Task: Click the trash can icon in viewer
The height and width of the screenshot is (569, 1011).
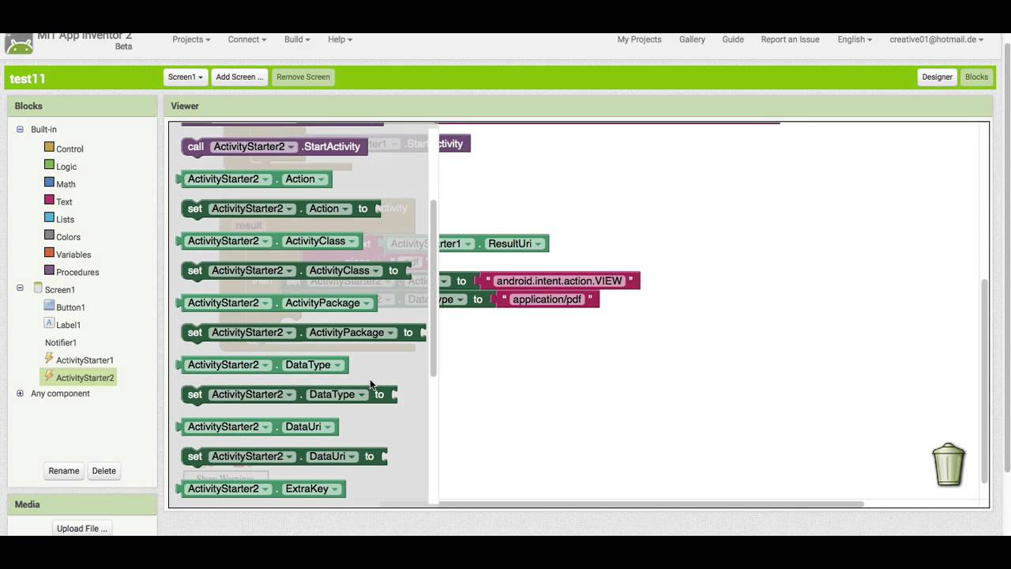Action: pyautogui.click(x=948, y=465)
